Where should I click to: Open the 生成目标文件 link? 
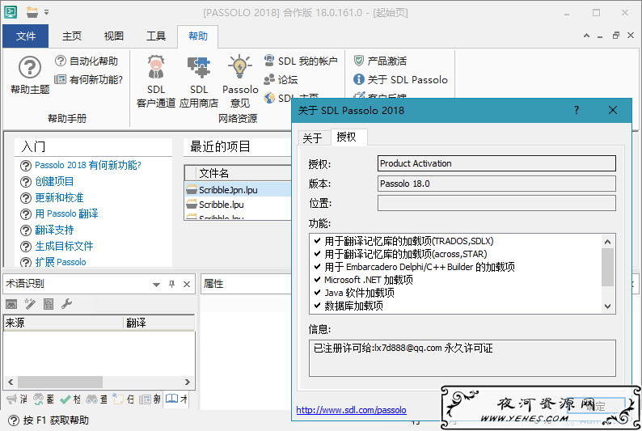click(x=64, y=246)
